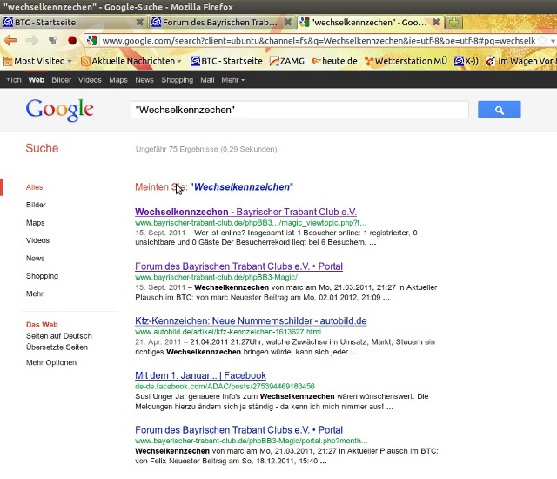Click the blue magnifier search button

pos(499,110)
